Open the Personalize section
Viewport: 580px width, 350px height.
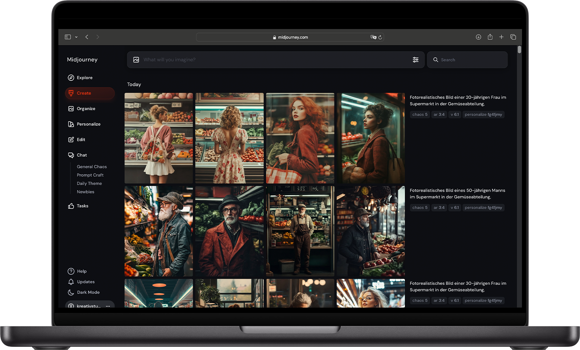coord(88,124)
